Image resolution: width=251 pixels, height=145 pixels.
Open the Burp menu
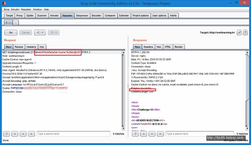point(7,9)
